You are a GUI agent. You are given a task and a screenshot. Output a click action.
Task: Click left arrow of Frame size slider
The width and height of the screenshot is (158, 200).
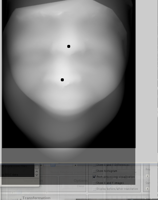(x=12, y=193)
